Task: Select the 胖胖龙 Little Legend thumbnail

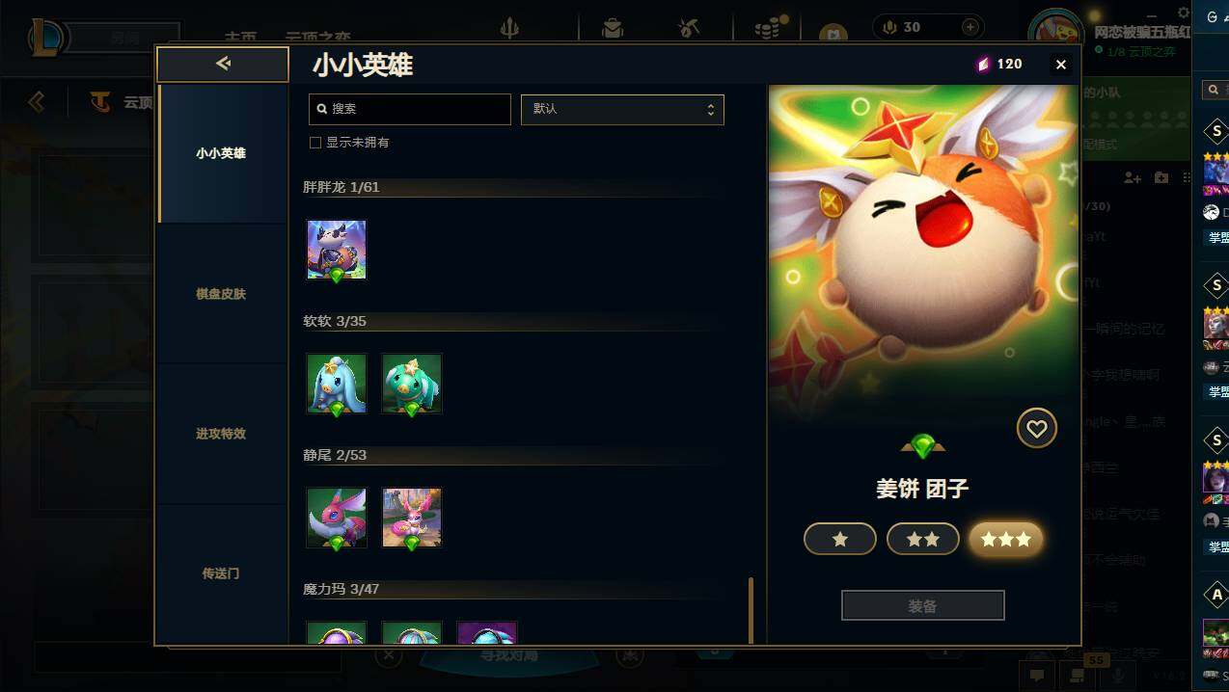Action: [x=337, y=250]
